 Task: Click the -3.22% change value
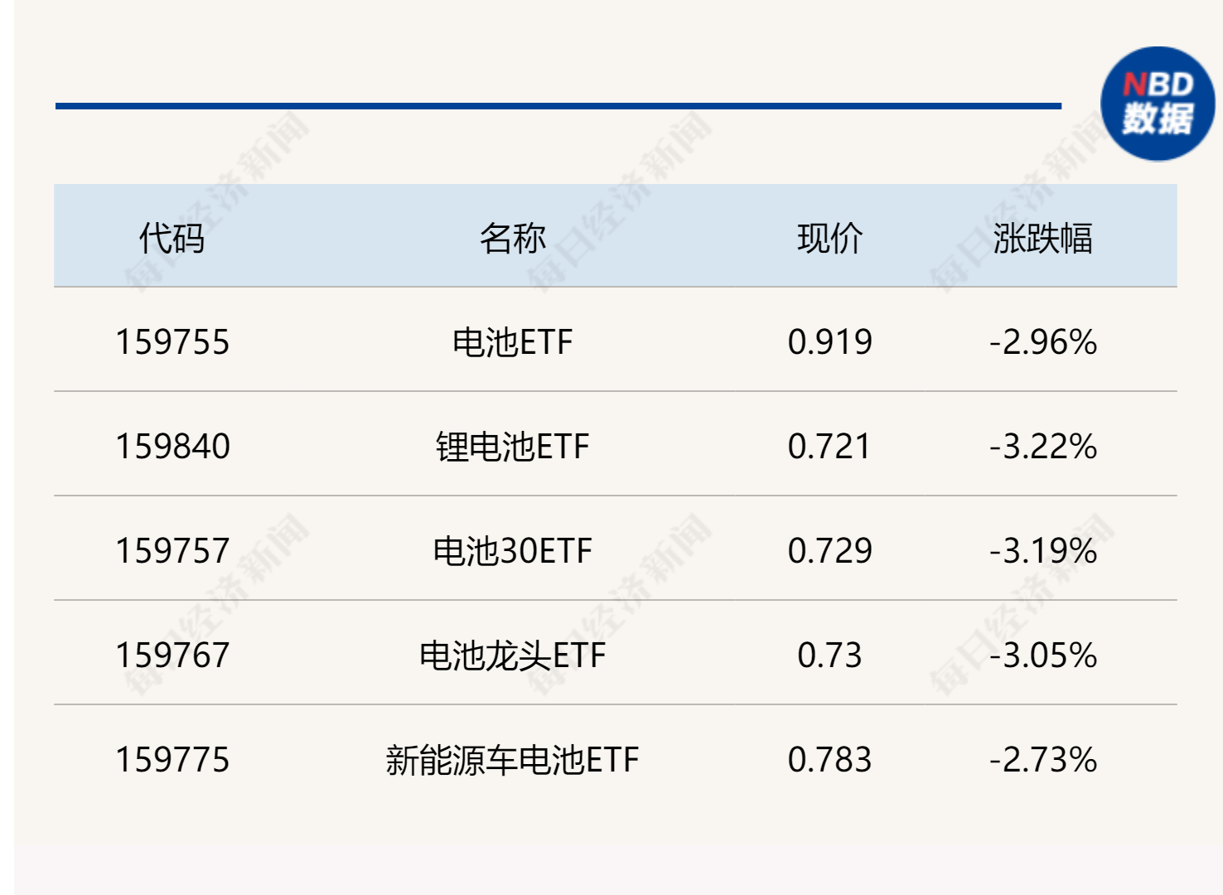tap(1043, 446)
